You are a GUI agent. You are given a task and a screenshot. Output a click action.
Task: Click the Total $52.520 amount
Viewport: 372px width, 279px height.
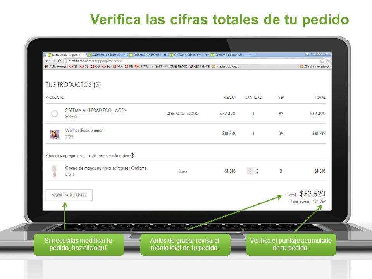pyautogui.click(x=312, y=194)
